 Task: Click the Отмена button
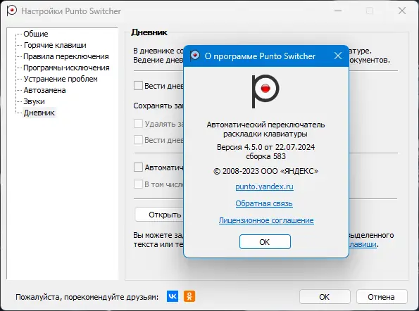tap(381, 297)
